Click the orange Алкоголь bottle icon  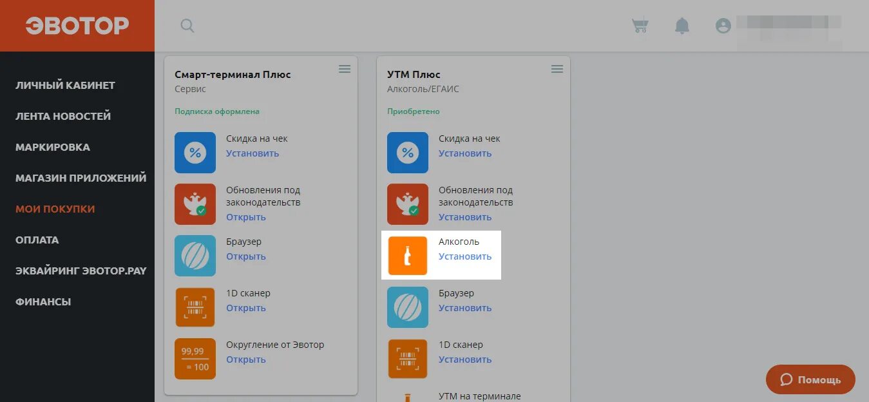(408, 256)
